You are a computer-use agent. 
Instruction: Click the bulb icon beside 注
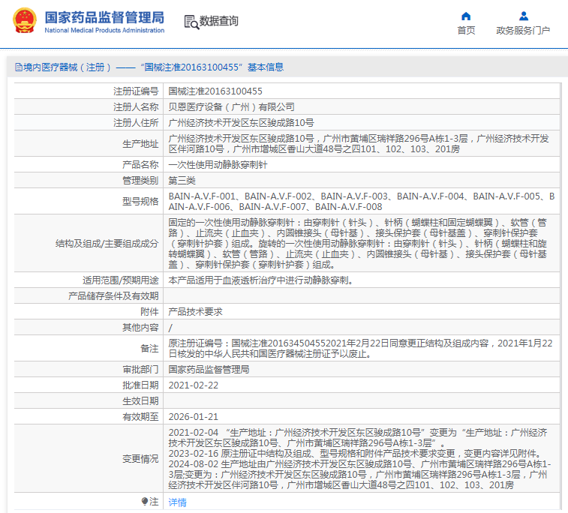(145, 501)
